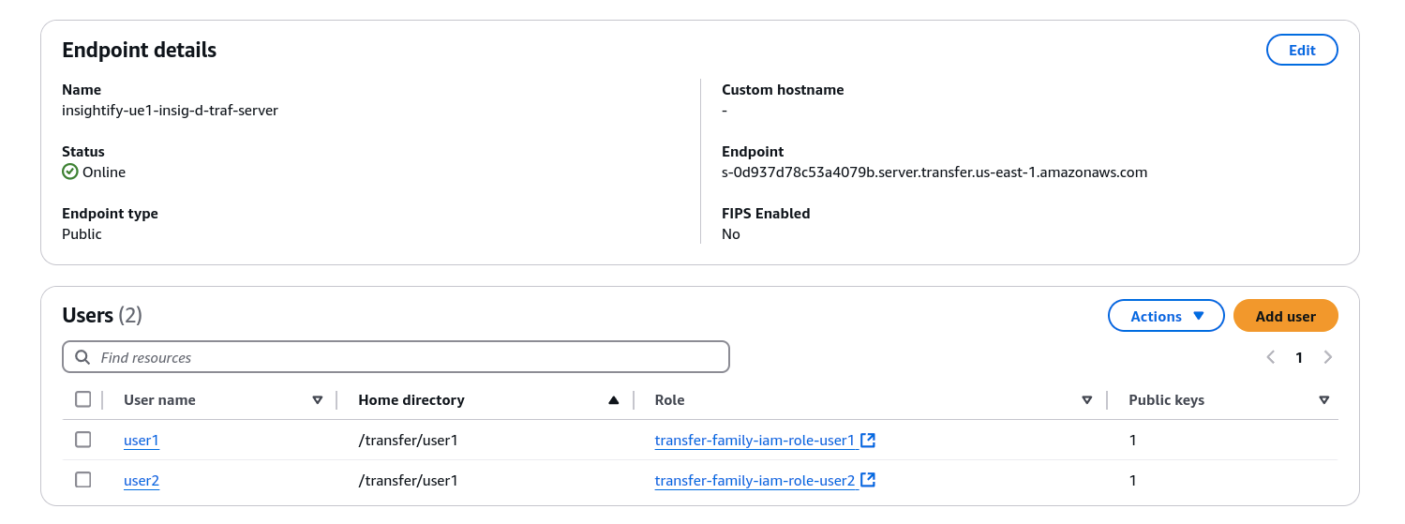Sort by the Public keys column arrow
This screenshot has height=524, width=1405.
click(x=1323, y=400)
